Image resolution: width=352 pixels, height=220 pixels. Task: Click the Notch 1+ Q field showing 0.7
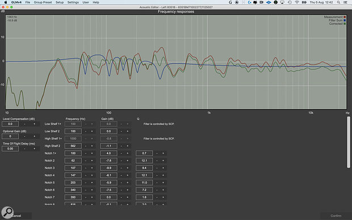[x=144, y=153]
